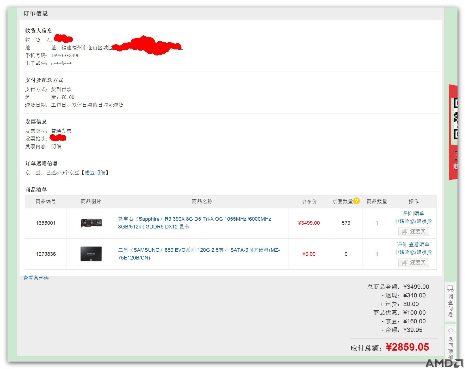Open the 调查问卷 survey sidebar icon

click(x=451, y=301)
